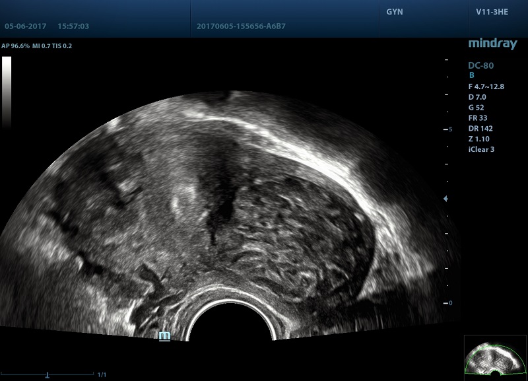Click the cine loop frame slider

[48, 374]
